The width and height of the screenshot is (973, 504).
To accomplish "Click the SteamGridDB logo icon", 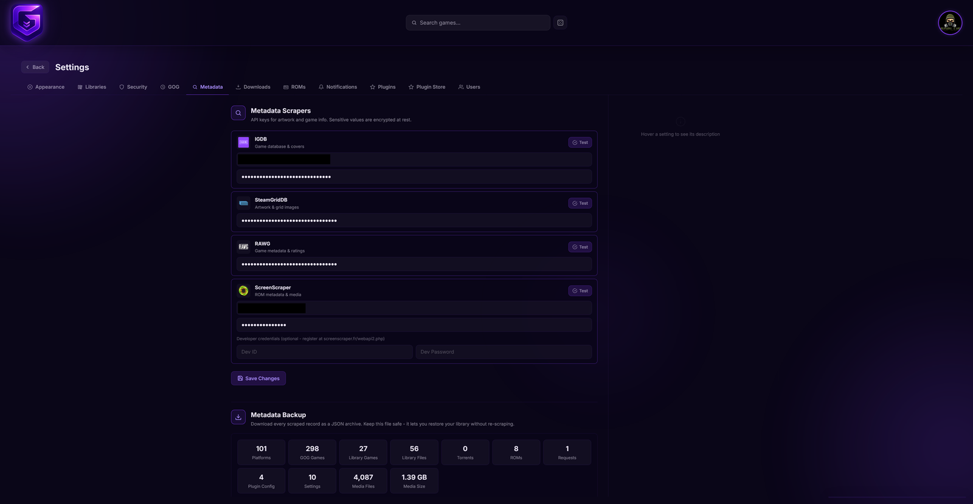I will tap(243, 203).
